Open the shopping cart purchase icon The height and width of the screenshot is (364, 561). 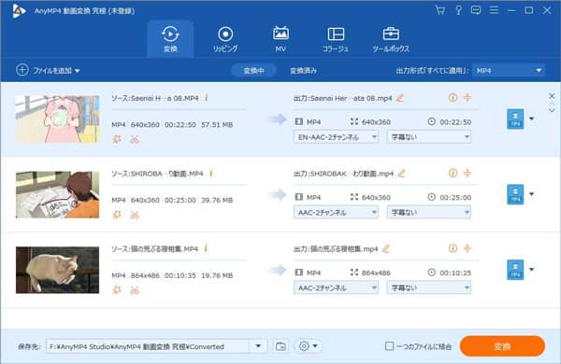(440, 10)
